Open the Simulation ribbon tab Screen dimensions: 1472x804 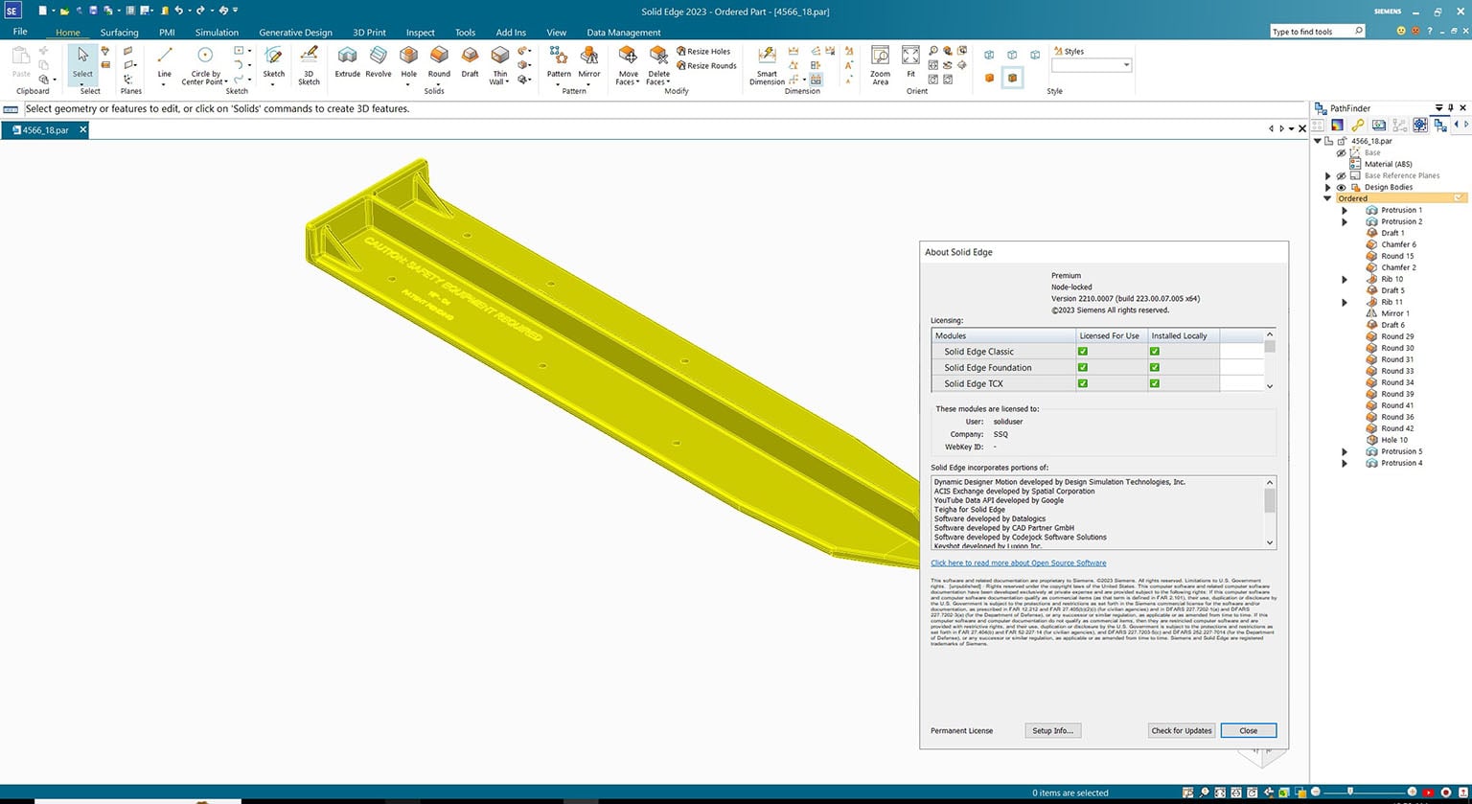(217, 33)
